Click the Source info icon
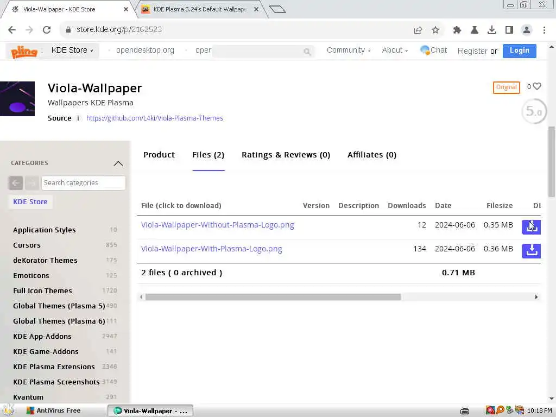 (78, 118)
